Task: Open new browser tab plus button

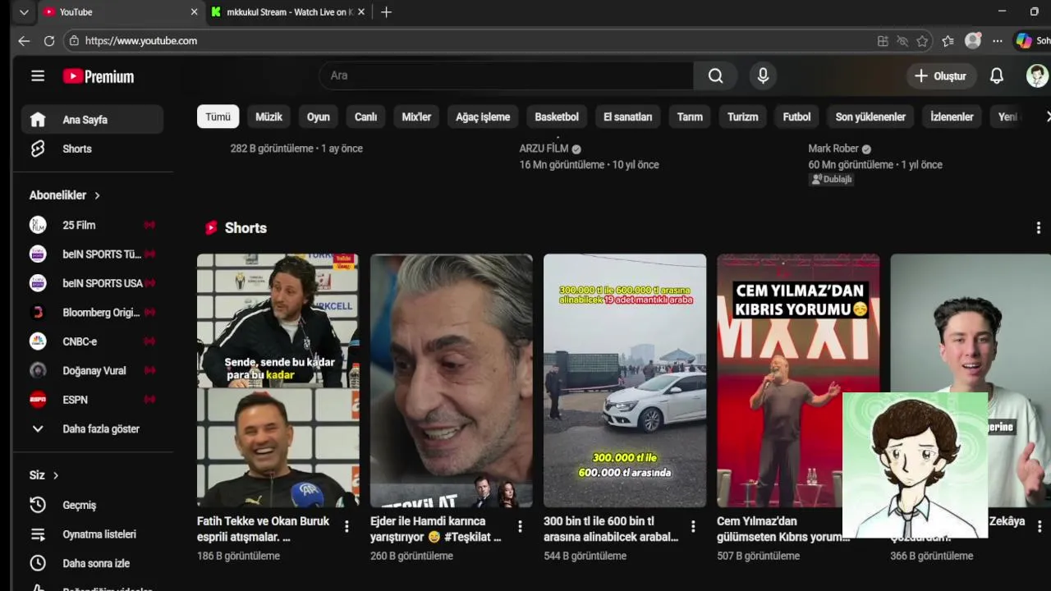Action: [x=386, y=12]
